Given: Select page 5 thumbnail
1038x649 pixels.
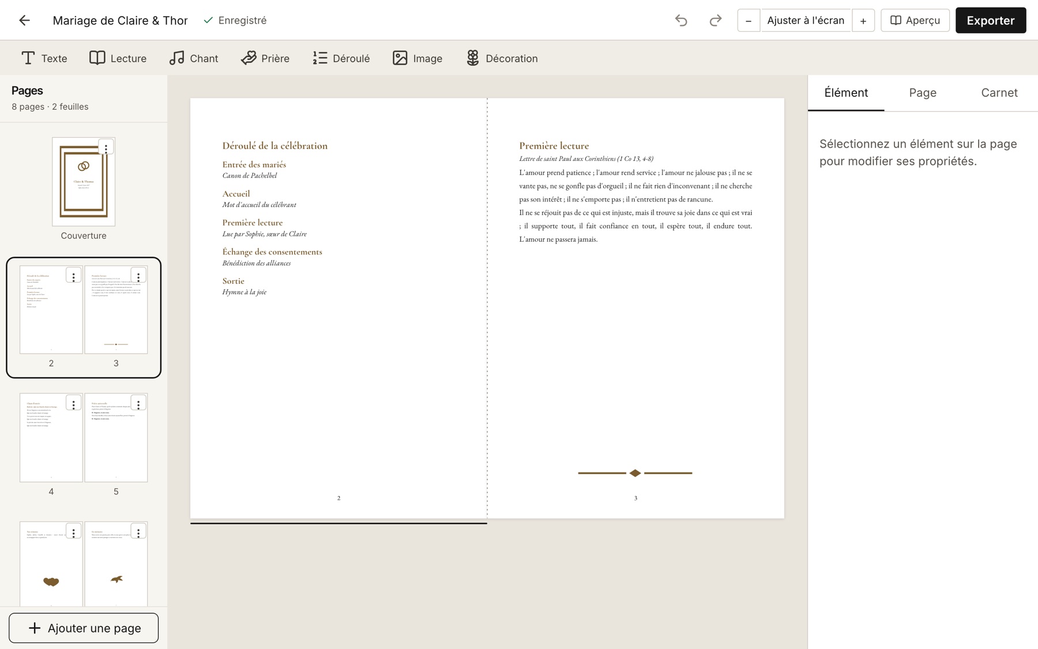Looking at the screenshot, I should click(x=116, y=438).
